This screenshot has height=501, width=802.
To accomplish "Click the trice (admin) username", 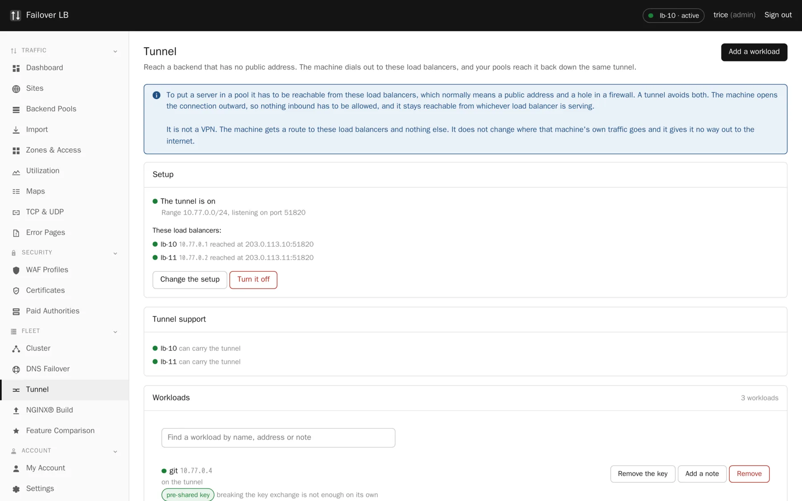I will tap(734, 15).
